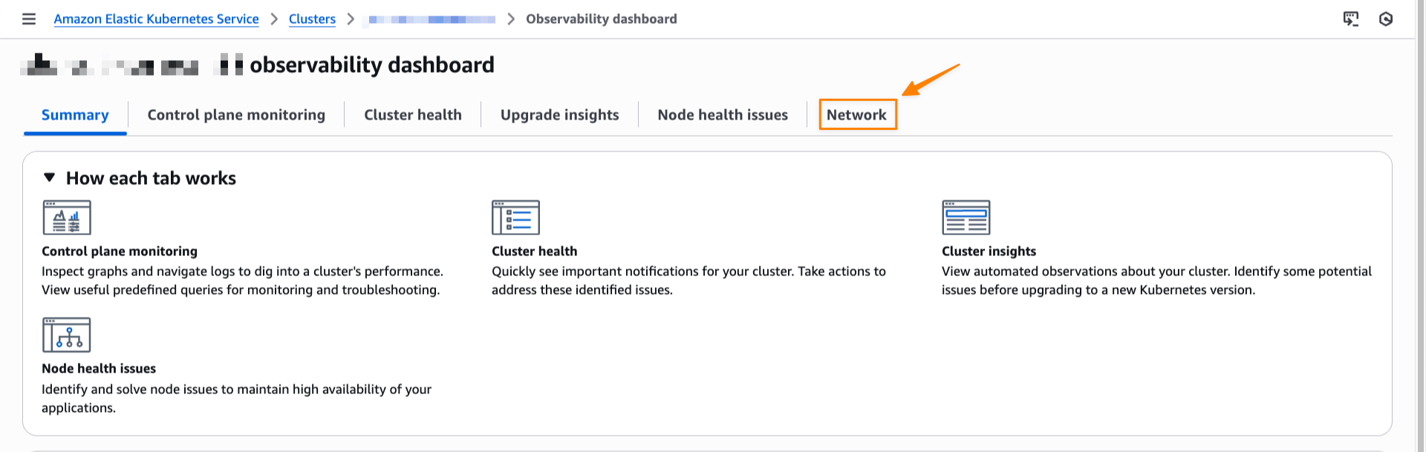Image resolution: width=1426 pixels, height=452 pixels.
Task: Open the Control plane monitoring tab
Action: point(236,115)
